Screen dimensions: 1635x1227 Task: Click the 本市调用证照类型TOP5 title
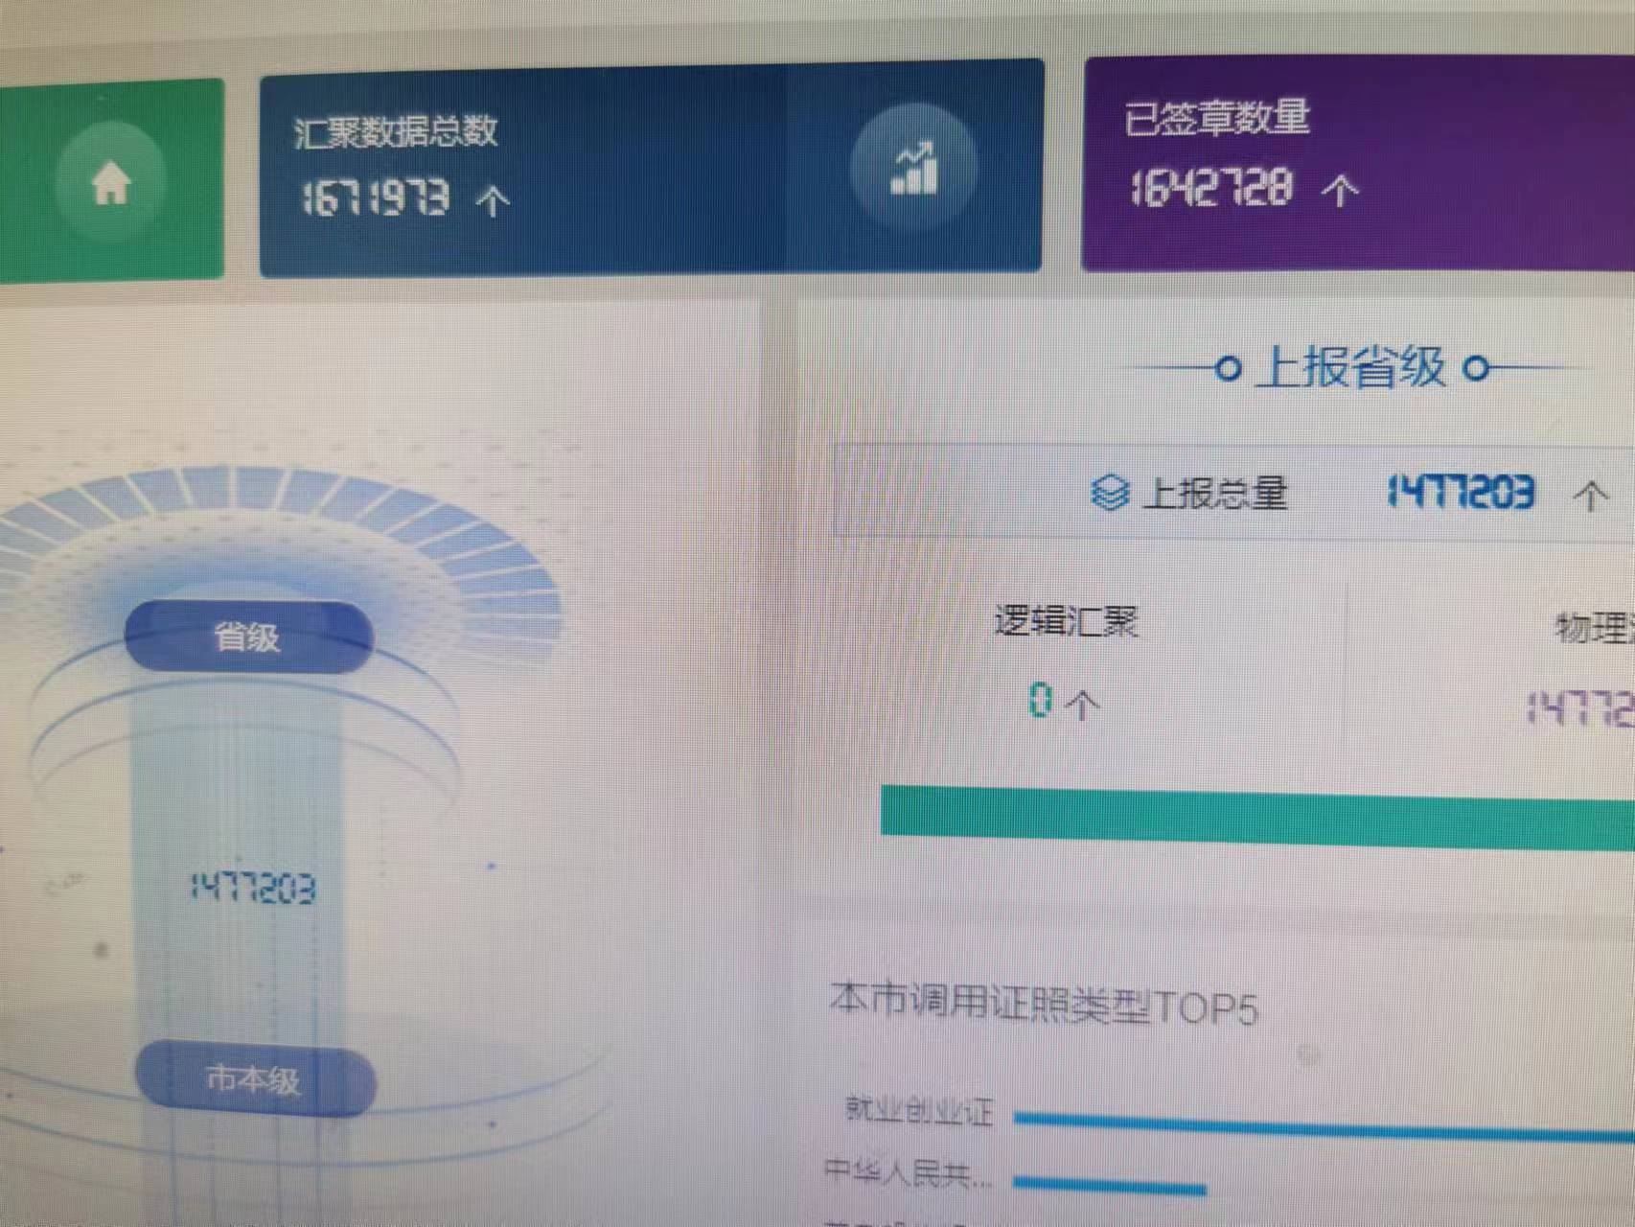pyautogui.click(x=1043, y=1004)
